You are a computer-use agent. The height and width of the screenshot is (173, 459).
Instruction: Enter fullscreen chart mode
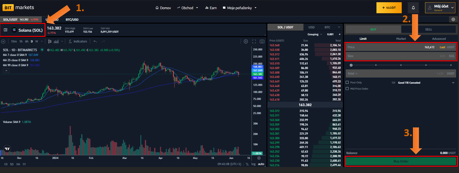(x=254, y=41)
